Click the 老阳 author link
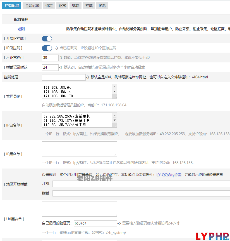230x241 pixels. click(21, 29)
